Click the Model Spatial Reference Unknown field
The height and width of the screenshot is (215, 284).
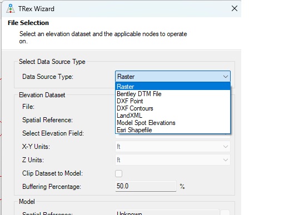point(167,213)
